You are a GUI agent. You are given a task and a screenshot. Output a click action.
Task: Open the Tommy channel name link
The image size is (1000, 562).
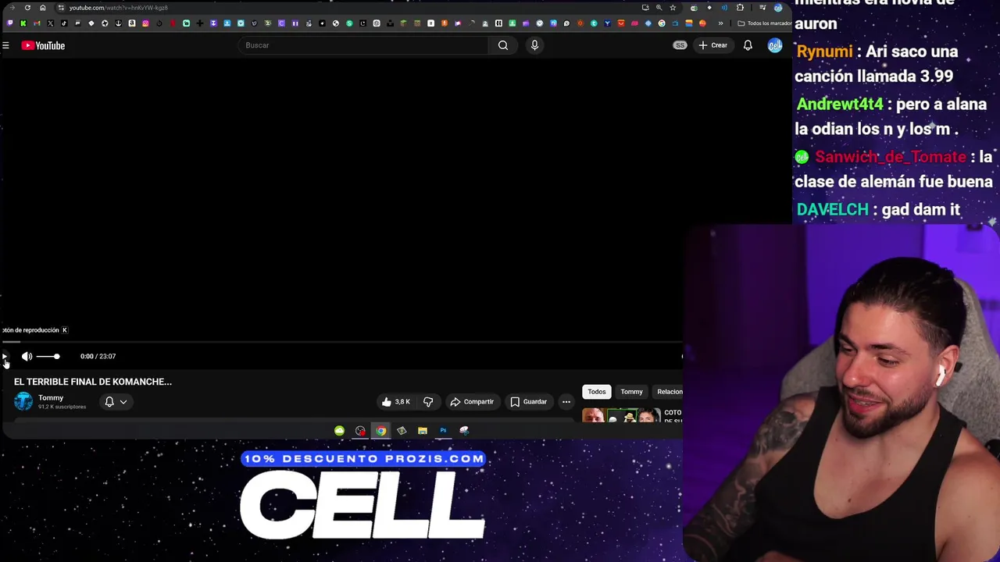point(51,398)
